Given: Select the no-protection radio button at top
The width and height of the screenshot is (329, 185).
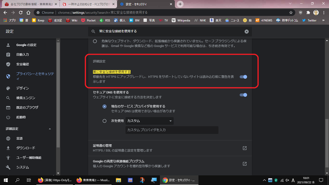Looking at the screenshot, I should [x=95, y=41].
